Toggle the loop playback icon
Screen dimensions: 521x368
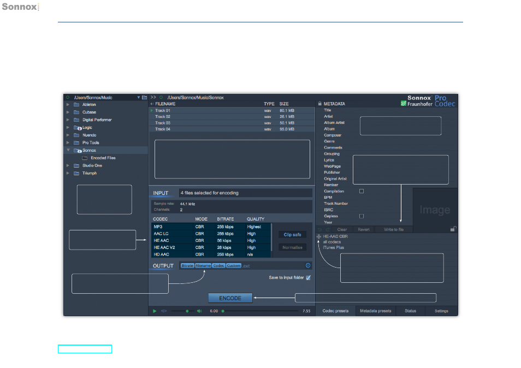[x=164, y=311]
